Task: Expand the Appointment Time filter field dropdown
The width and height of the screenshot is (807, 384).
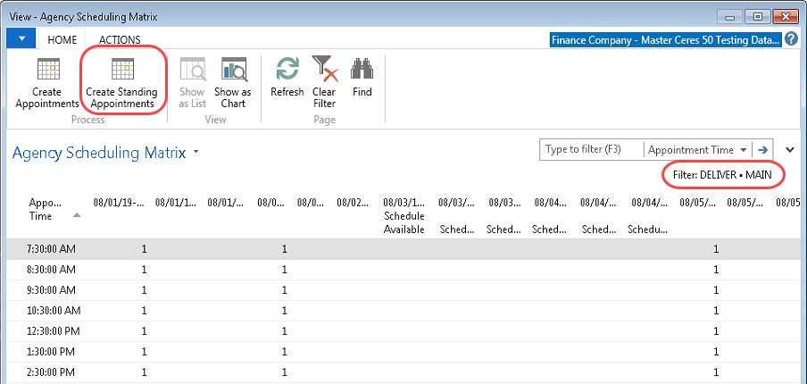Action: pyautogui.click(x=744, y=150)
